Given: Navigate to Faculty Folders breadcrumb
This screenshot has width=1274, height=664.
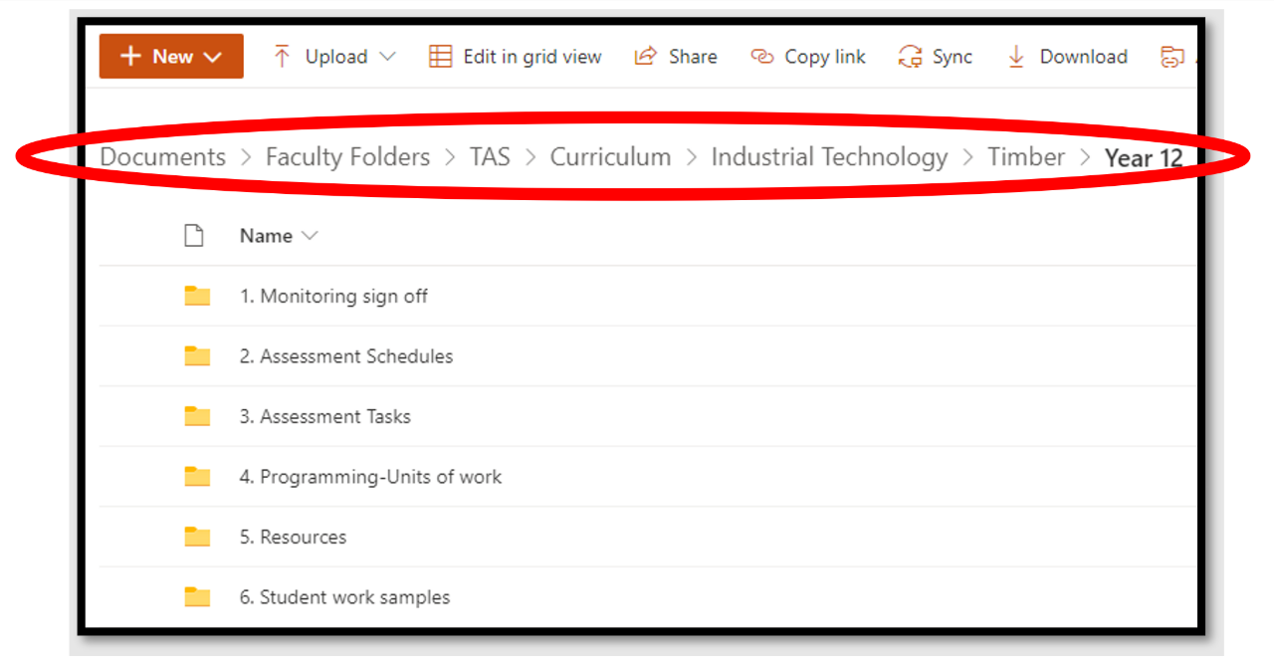Looking at the screenshot, I should coord(348,157).
